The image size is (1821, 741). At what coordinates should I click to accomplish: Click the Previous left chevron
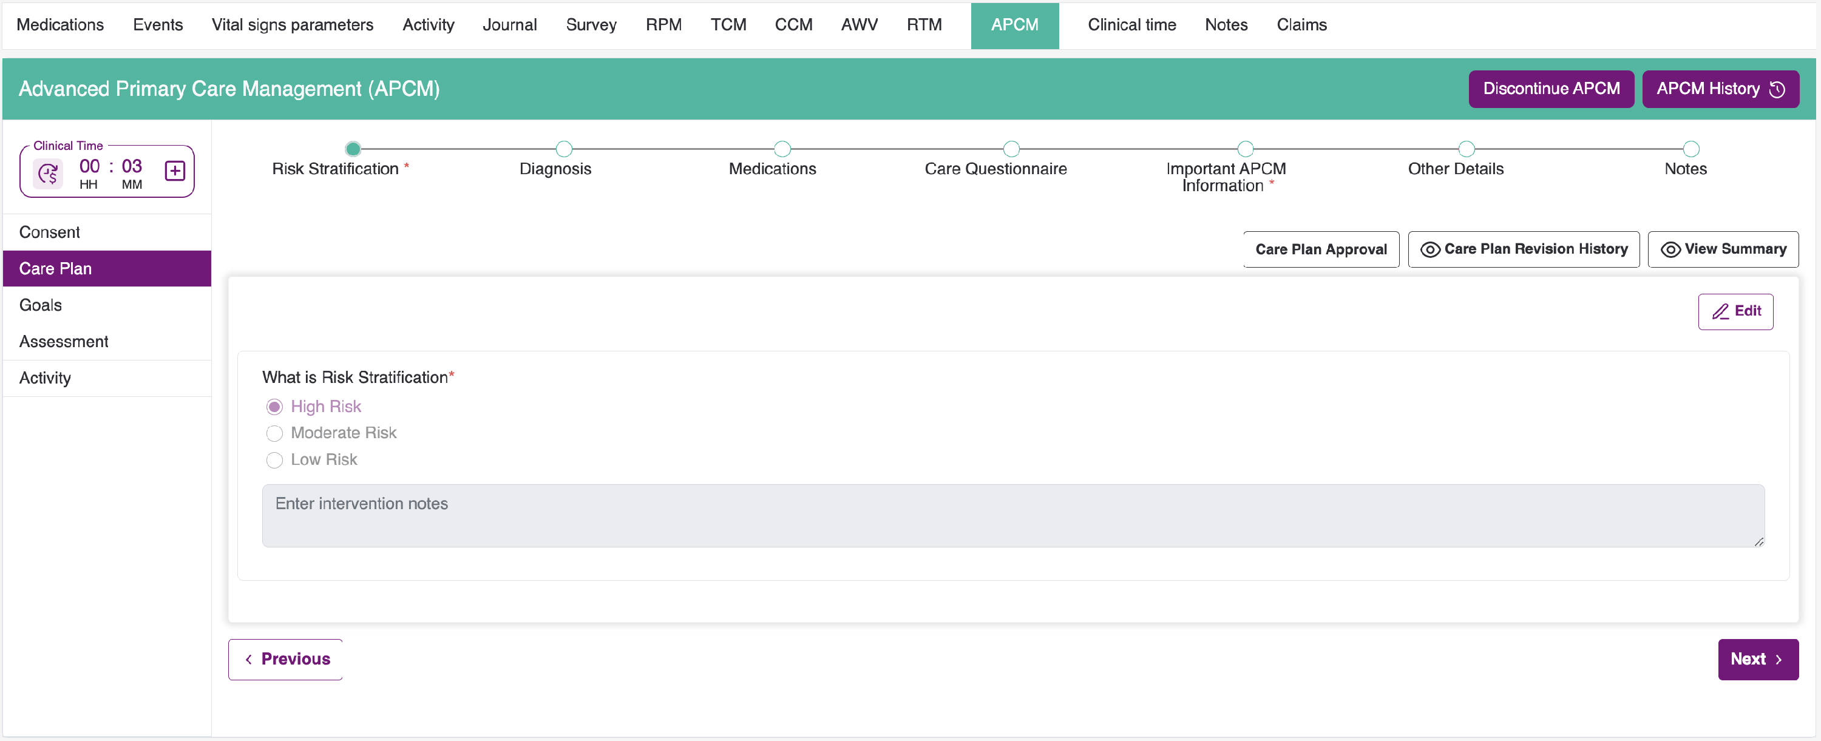[x=249, y=659]
